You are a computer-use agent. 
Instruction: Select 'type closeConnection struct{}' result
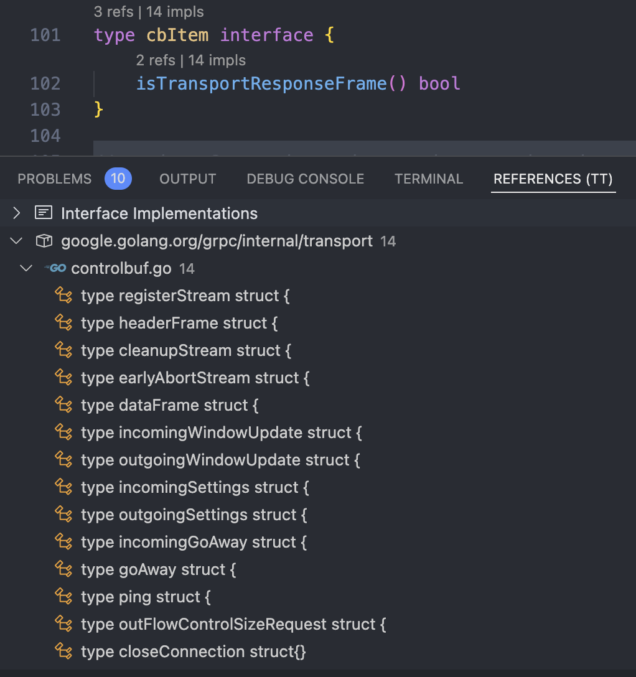click(194, 651)
